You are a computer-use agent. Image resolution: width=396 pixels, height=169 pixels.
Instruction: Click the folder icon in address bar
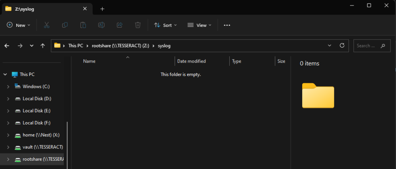57,45
